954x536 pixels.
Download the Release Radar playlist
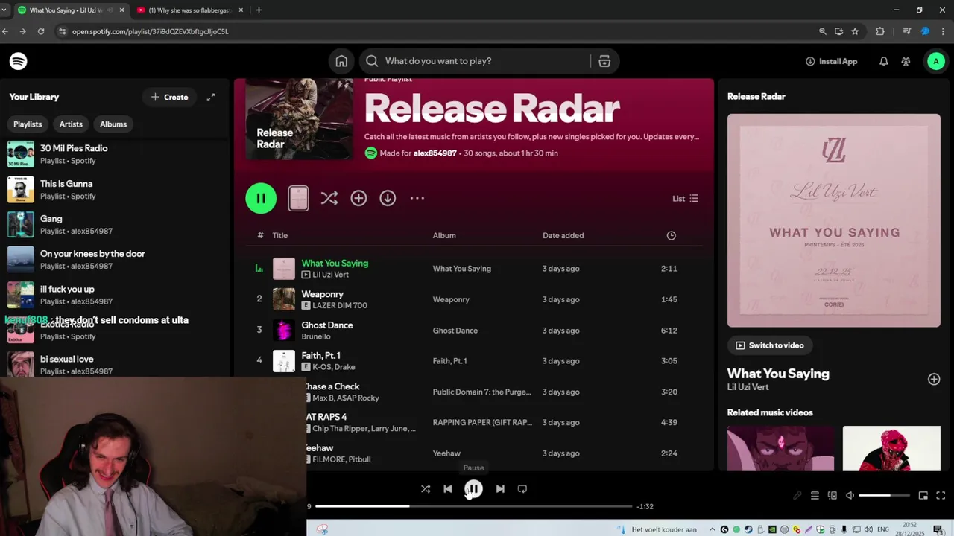(x=388, y=198)
